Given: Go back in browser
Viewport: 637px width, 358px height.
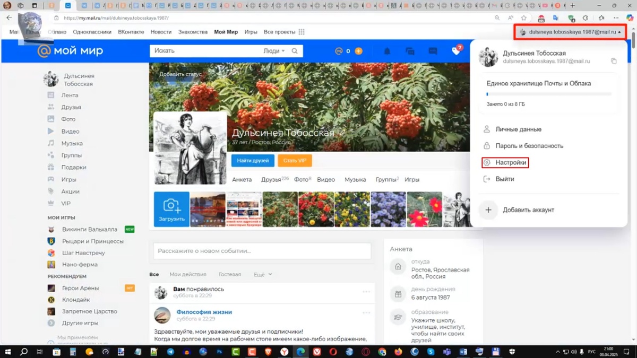Looking at the screenshot, I should pyautogui.click(x=9, y=18).
